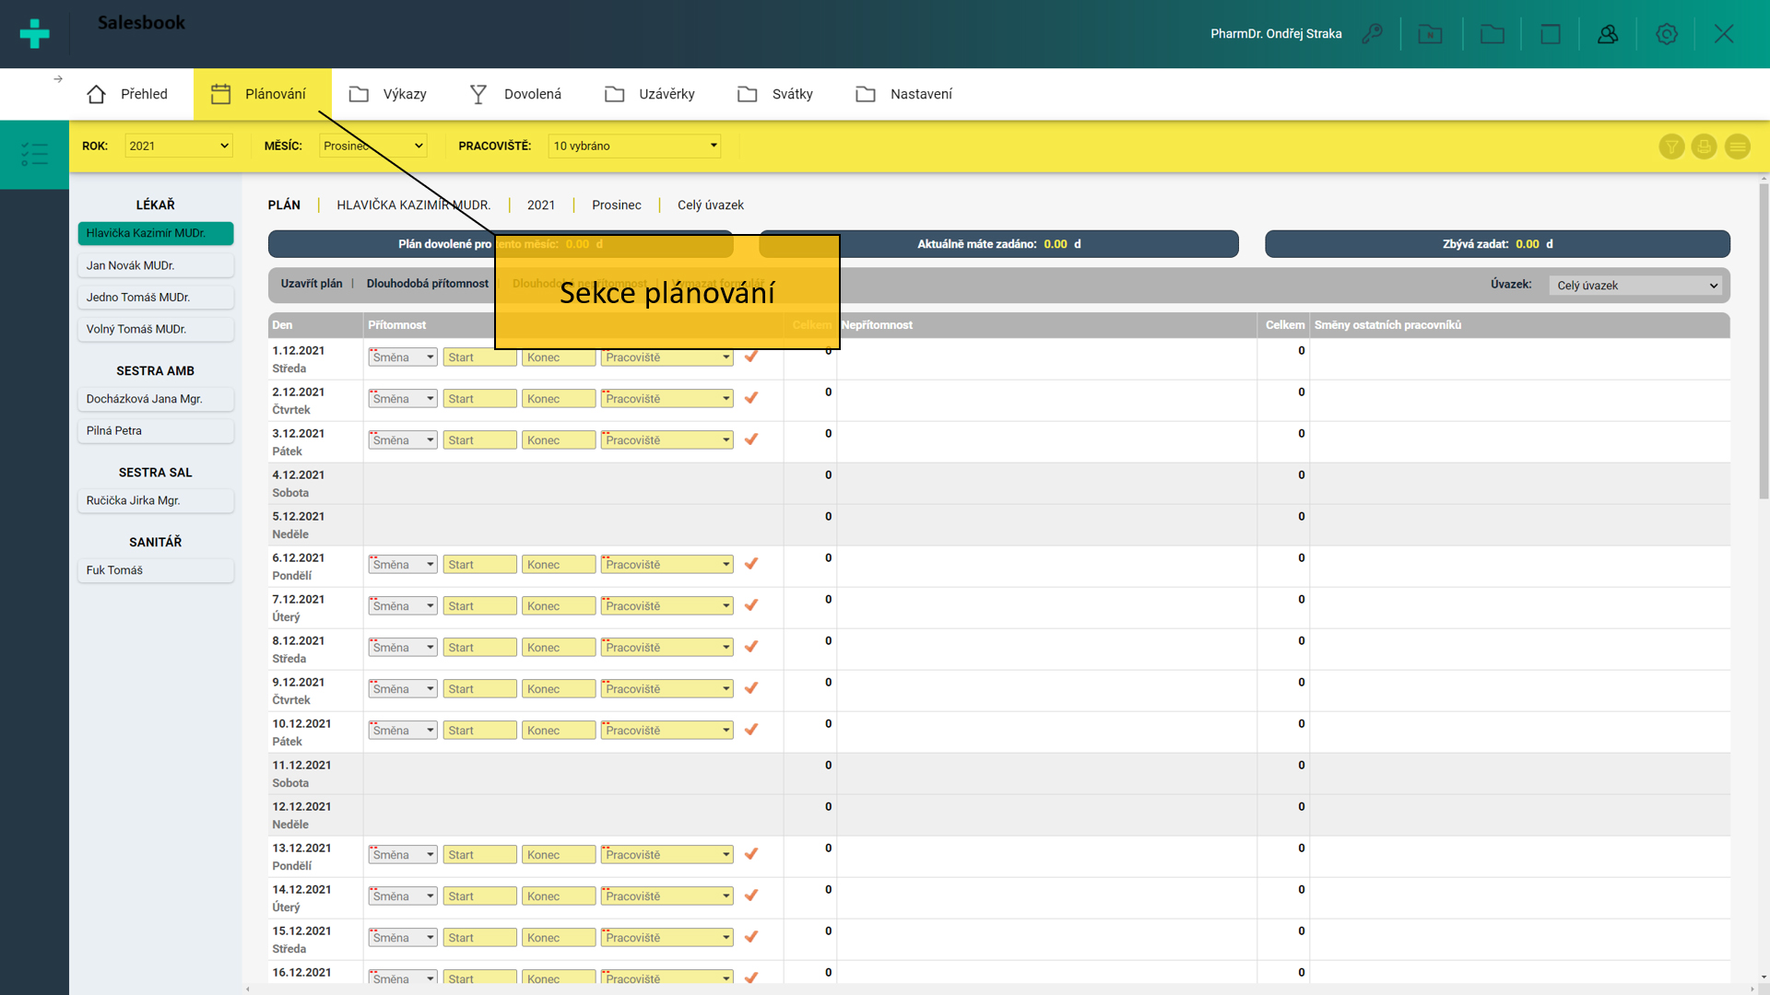Click the filter funnel icon in the yellow bar

(1671, 146)
